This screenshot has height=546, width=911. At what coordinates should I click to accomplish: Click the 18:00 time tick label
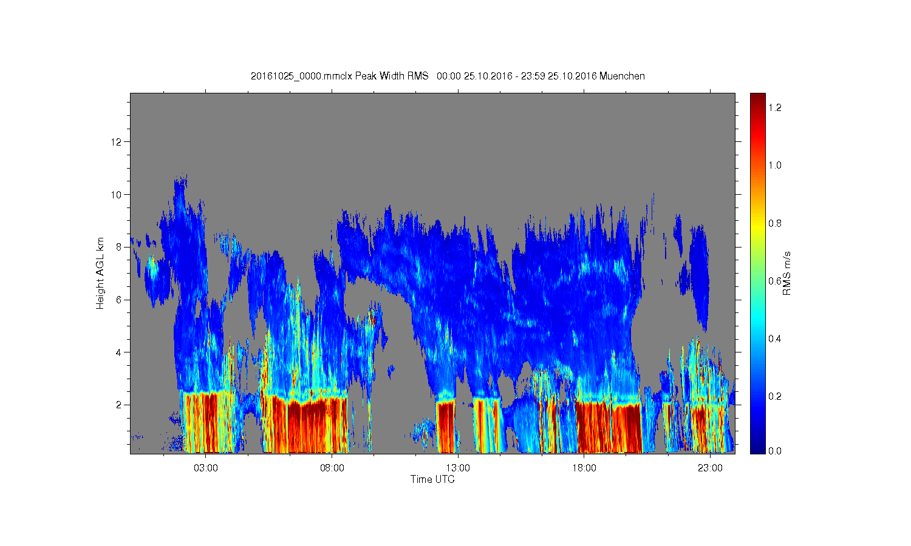click(584, 468)
